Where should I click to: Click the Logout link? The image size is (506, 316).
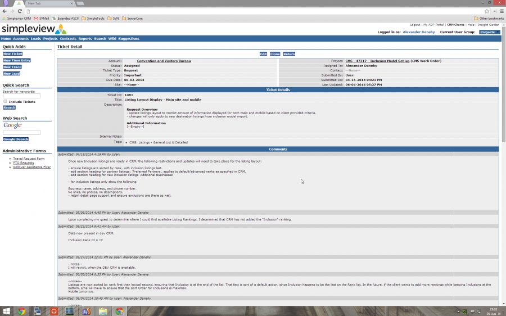pos(415,25)
